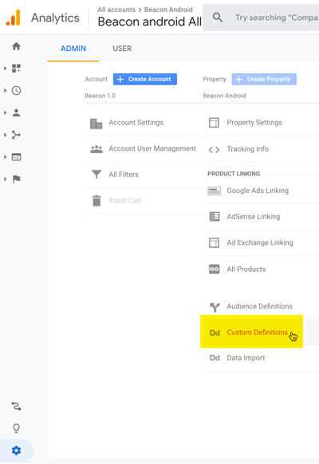Viewport: 319px width, 464px height.
Task: Click the Admin gear icon
Action: pos(16,450)
